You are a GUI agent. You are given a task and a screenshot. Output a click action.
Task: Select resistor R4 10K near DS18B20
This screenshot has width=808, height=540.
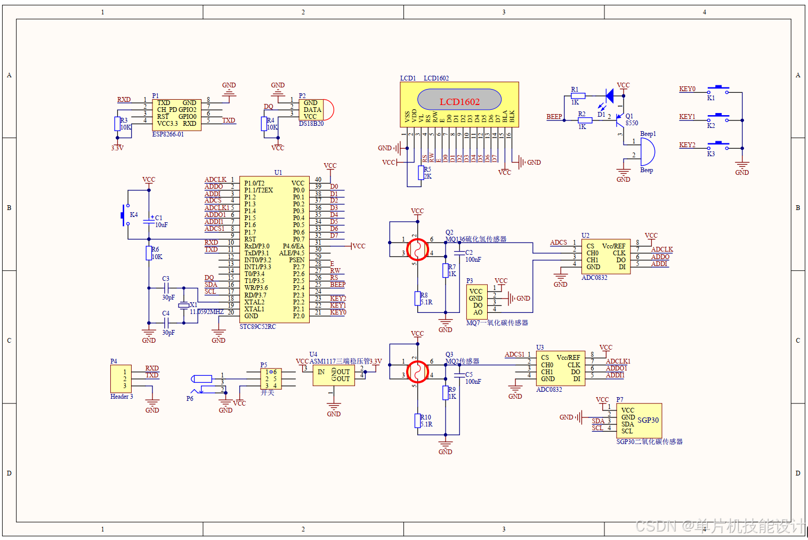(x=264, y=124)
